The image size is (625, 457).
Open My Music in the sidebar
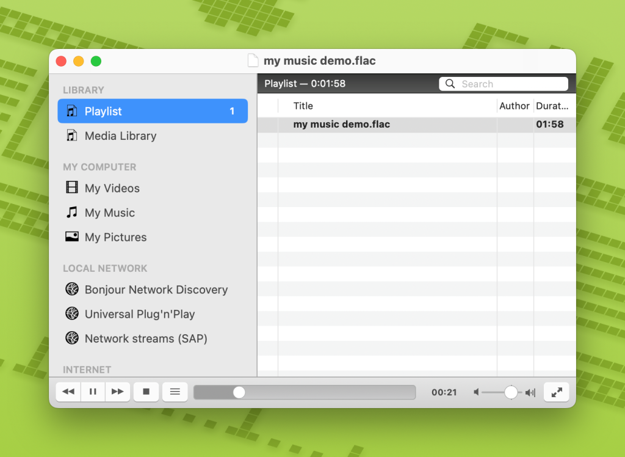point(109,213)
